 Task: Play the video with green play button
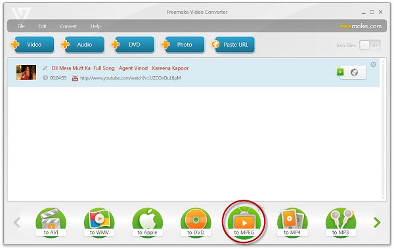pyautogui.click(x=340, y=72)
